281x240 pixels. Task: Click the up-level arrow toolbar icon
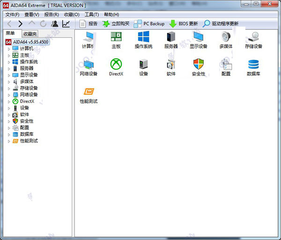coord(32,23)
